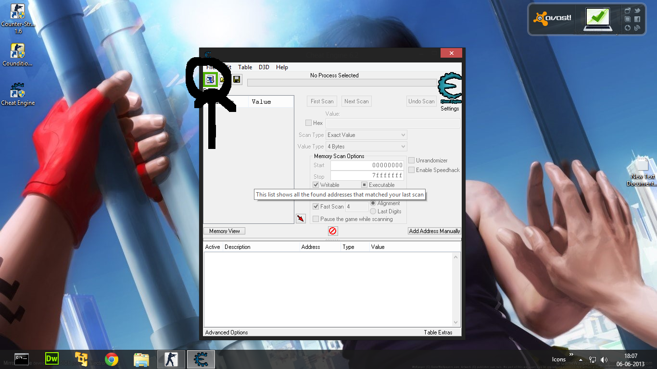
Task: Click the volume speaker tray icon
Action: coord(604,359)
